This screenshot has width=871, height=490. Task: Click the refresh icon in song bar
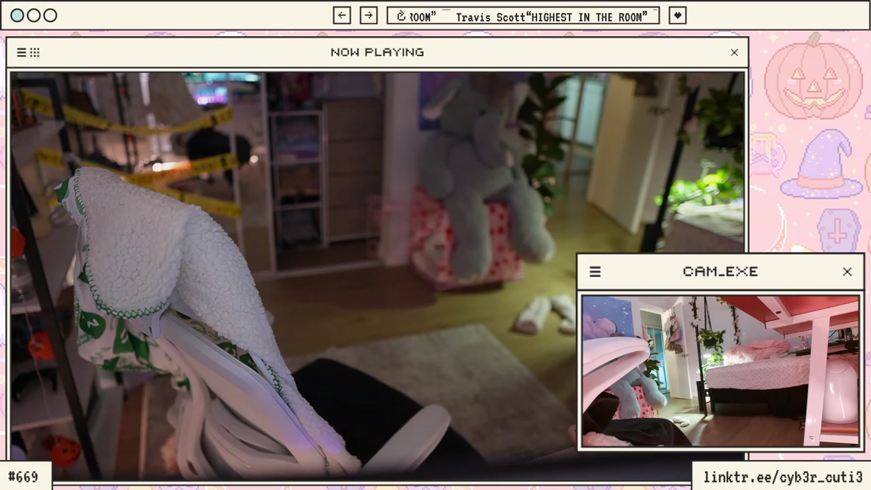pyautogui.click(x=401, y=16)
